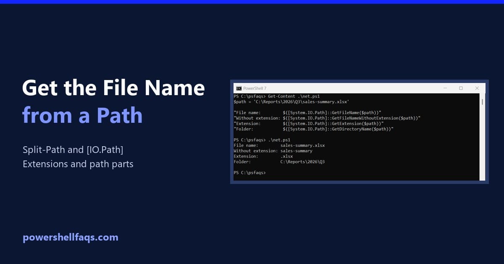Open the powershellfaqs.com link
The width and height of the screenshot is (504, 264).
[71, 237]
